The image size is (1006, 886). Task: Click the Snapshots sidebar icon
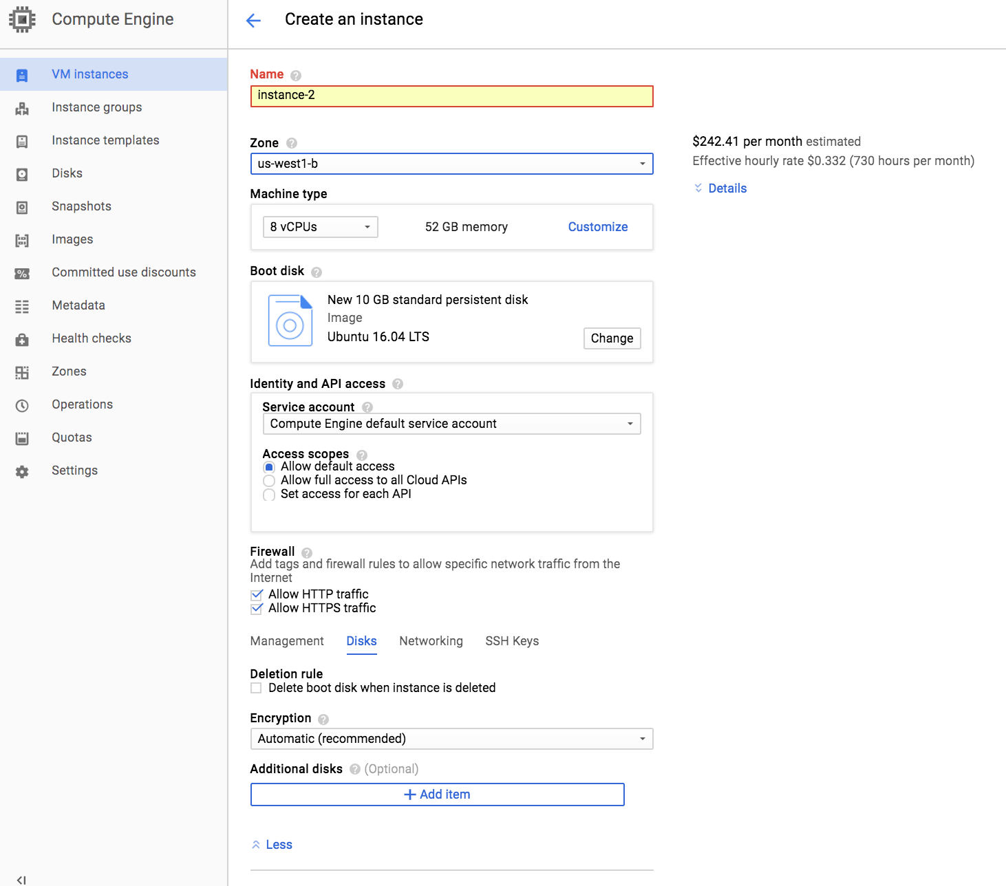22,207
